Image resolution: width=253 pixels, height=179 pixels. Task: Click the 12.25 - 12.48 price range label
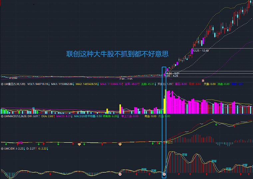201,51
